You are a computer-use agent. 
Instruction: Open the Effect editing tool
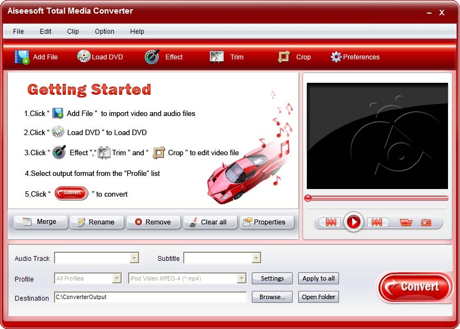(152, 57)
